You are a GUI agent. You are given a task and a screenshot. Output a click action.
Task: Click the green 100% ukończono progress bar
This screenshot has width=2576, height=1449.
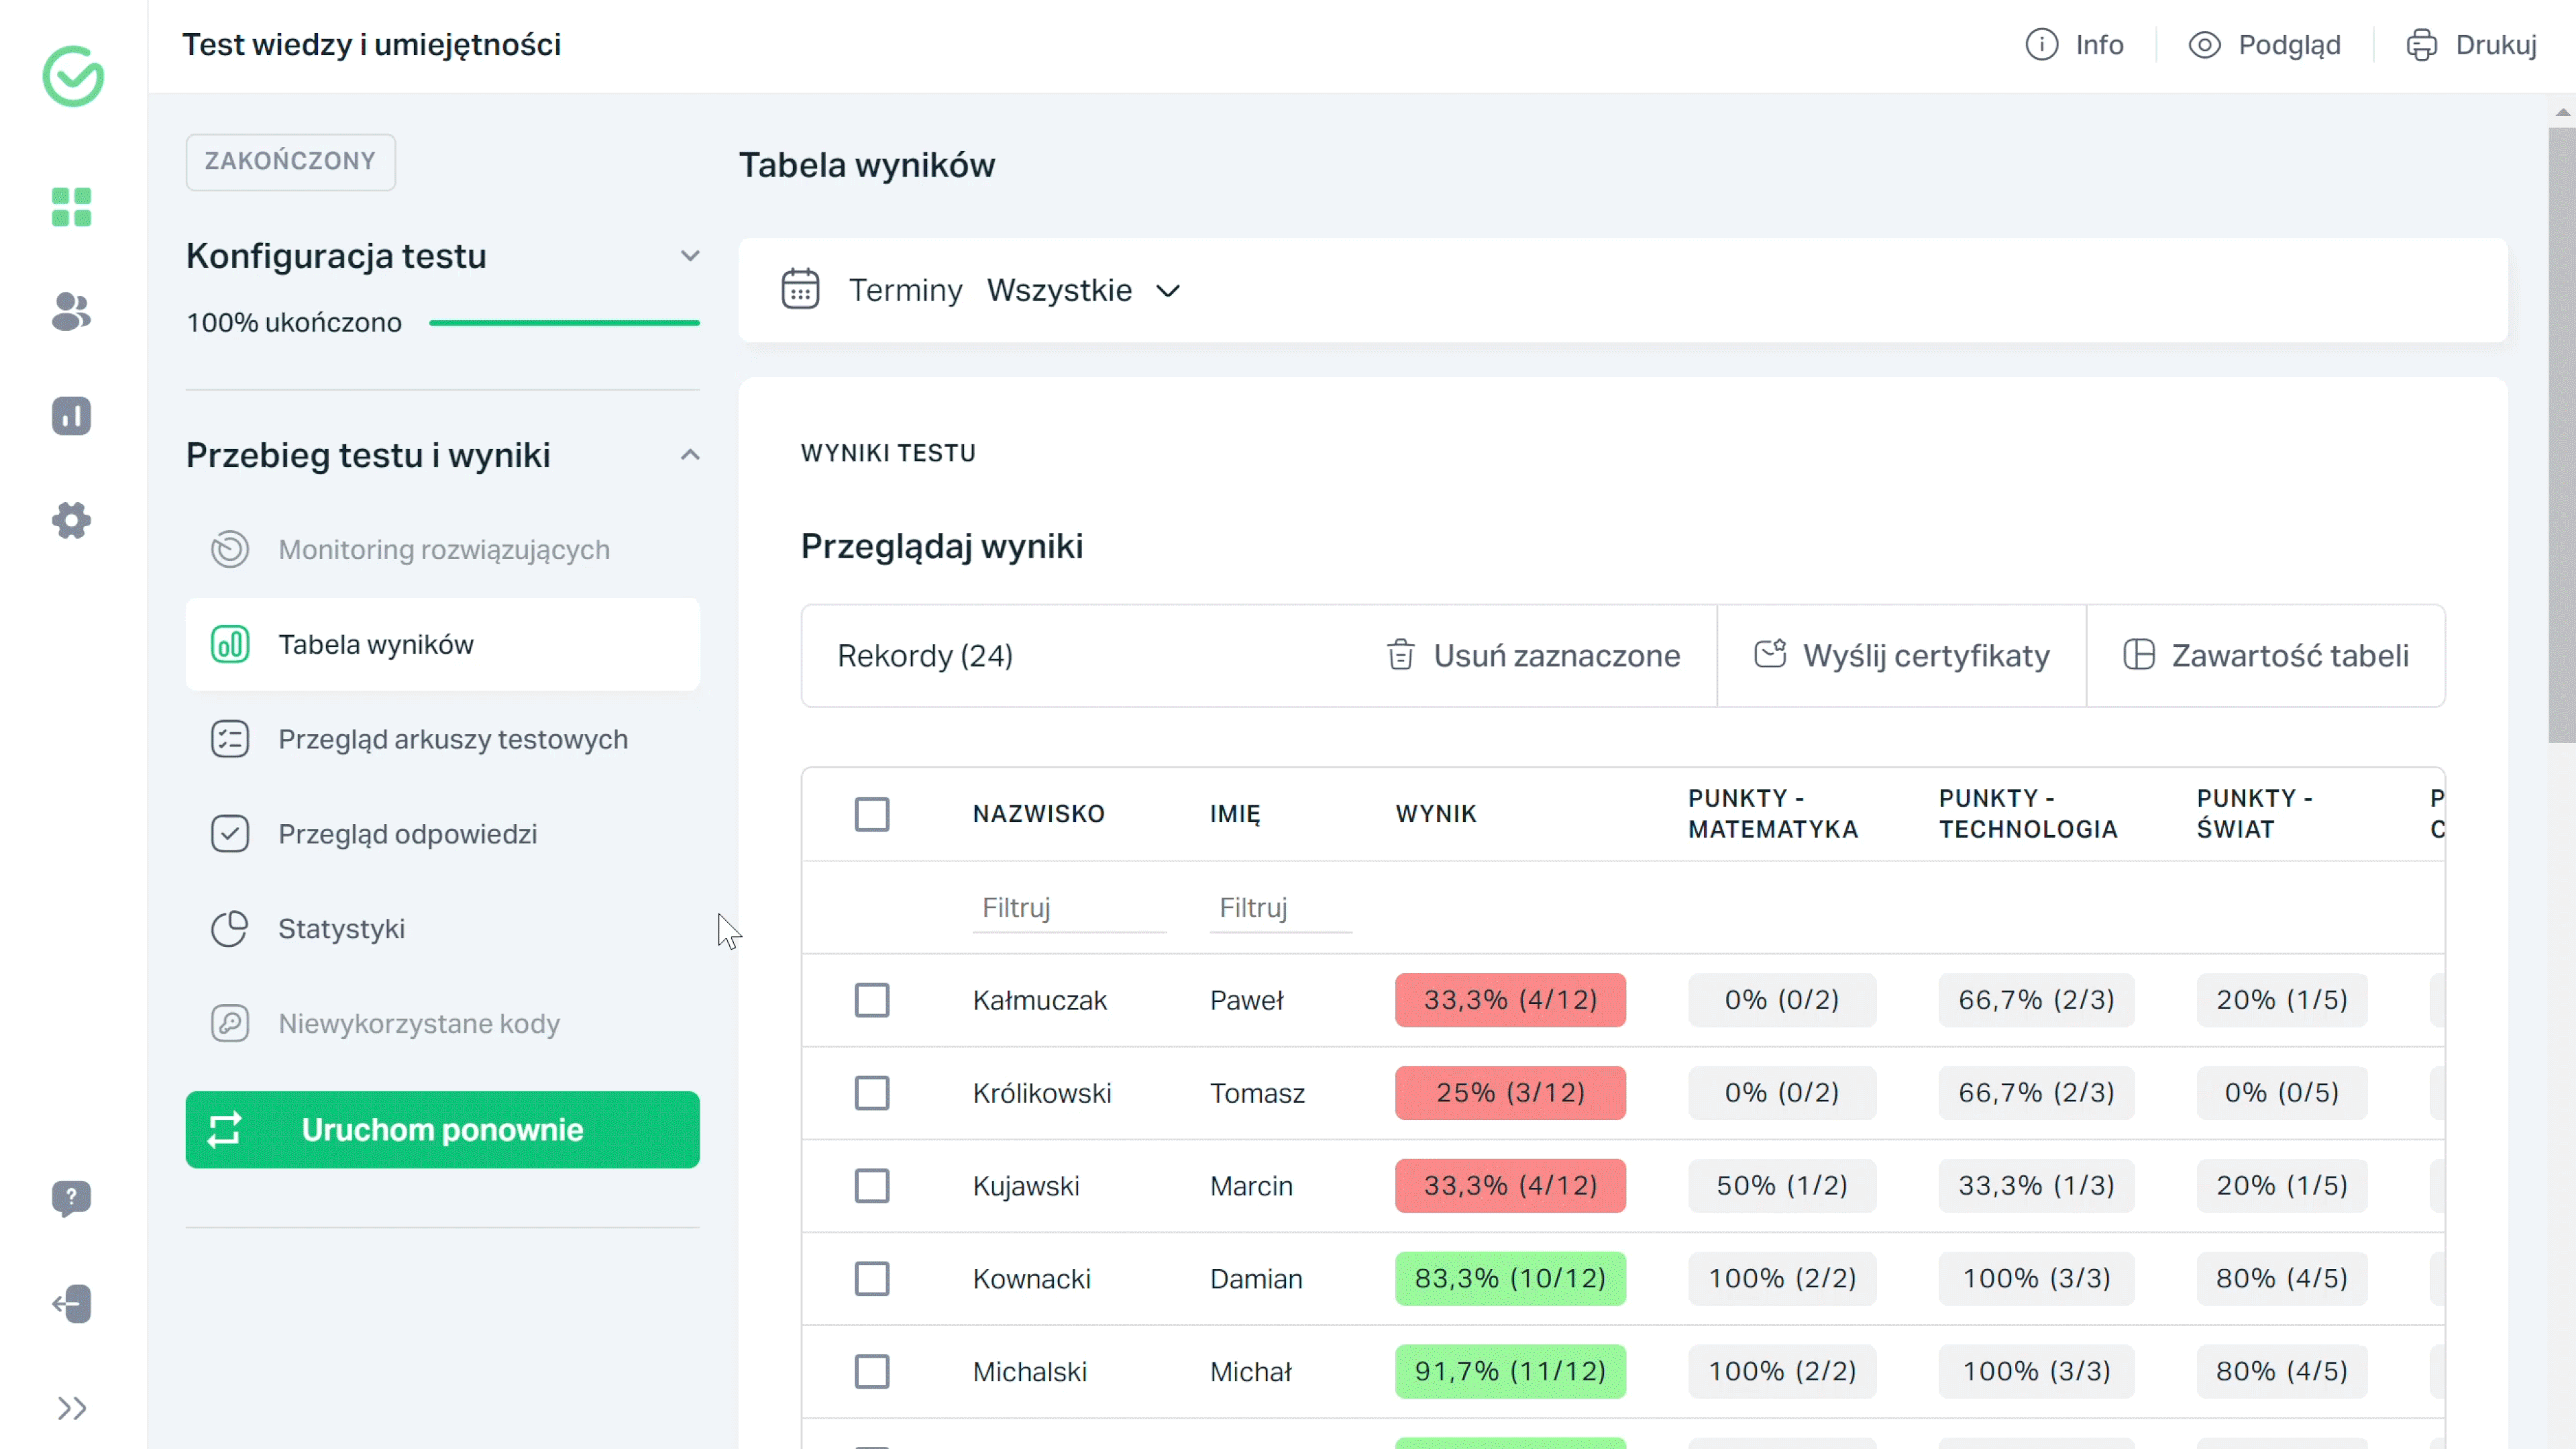pos(564,322)
